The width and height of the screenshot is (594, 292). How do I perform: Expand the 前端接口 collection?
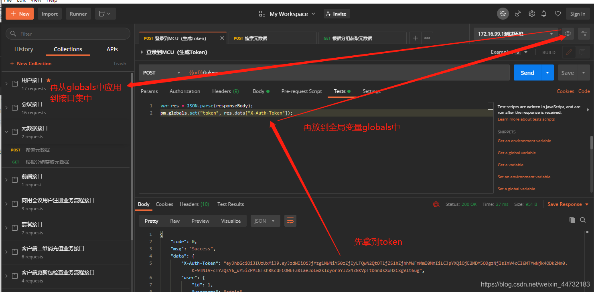tap(6, 180)
